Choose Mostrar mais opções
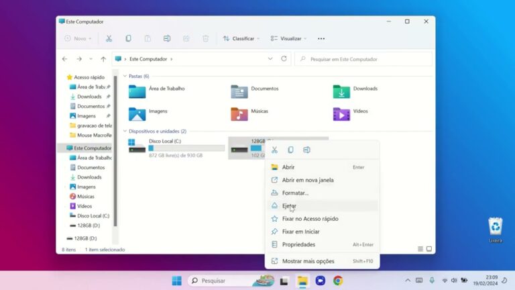This screenshot has height=290, width=515. click(322, 261)
